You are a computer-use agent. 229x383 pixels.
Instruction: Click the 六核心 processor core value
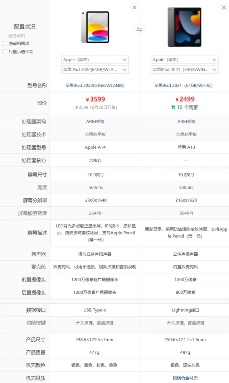(x=95, y=160)
